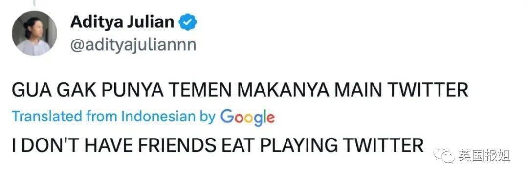Click "Translated from Indonesian by" label
The image size is (528, 179).
tap(113, 117)
